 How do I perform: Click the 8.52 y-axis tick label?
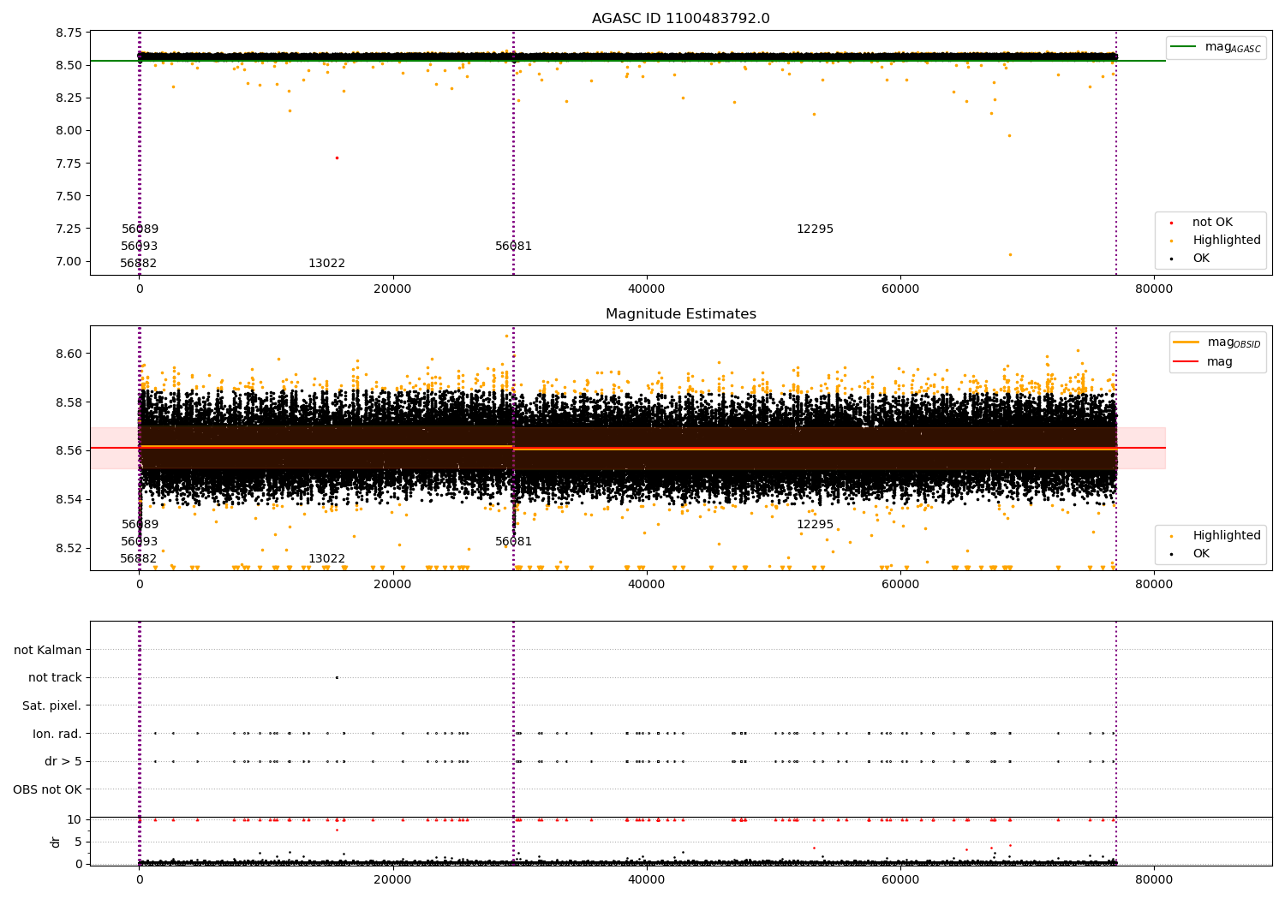coord(69,548)
